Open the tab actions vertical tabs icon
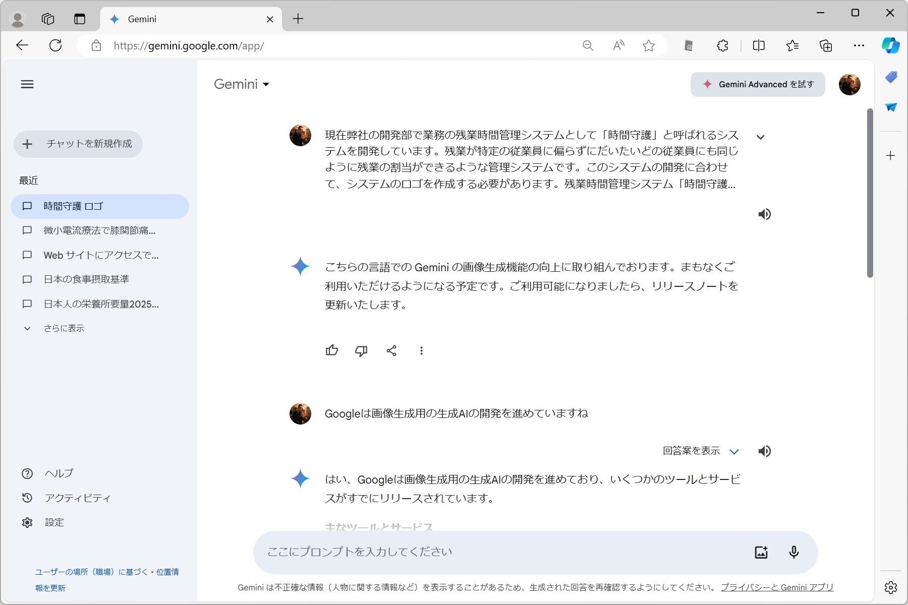Image resolution: width=908 pixels, height=605 pixels. (80, 19)
